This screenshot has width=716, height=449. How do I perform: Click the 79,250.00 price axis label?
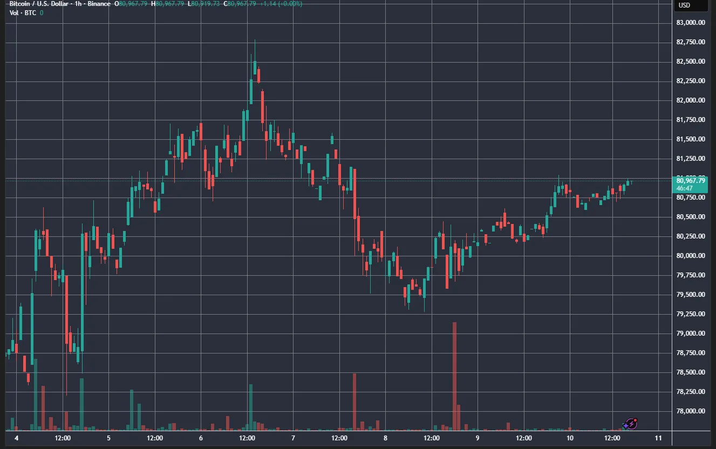point(691,314)
